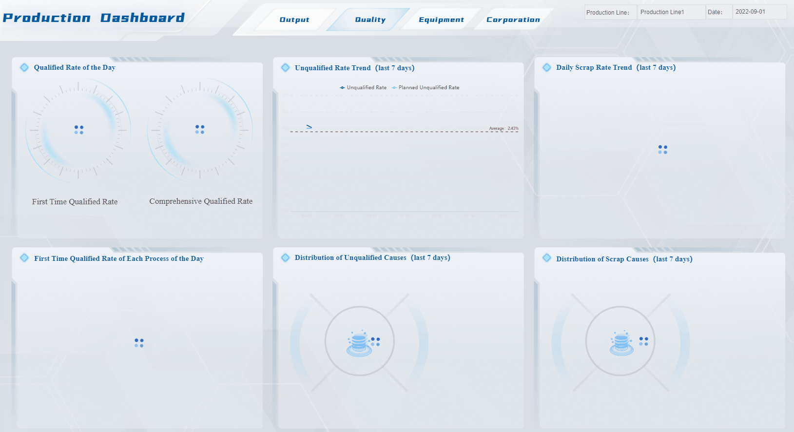Click the First Time Qualified Rate gauge
The width and height of the screenshot is (794, 432).
click(78, 130)
